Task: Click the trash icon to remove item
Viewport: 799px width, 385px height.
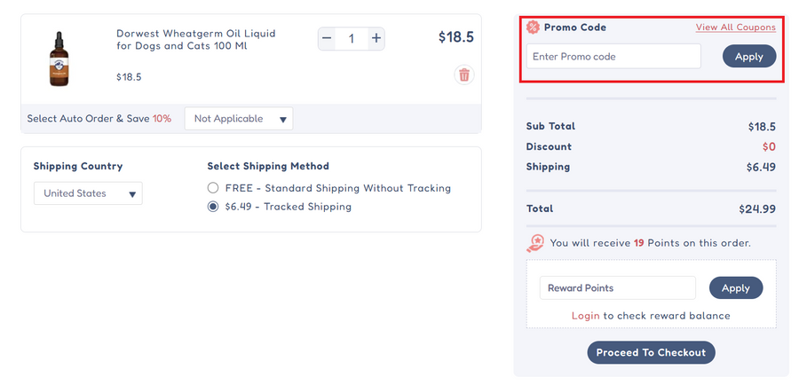Action: [x=463, y=75]
